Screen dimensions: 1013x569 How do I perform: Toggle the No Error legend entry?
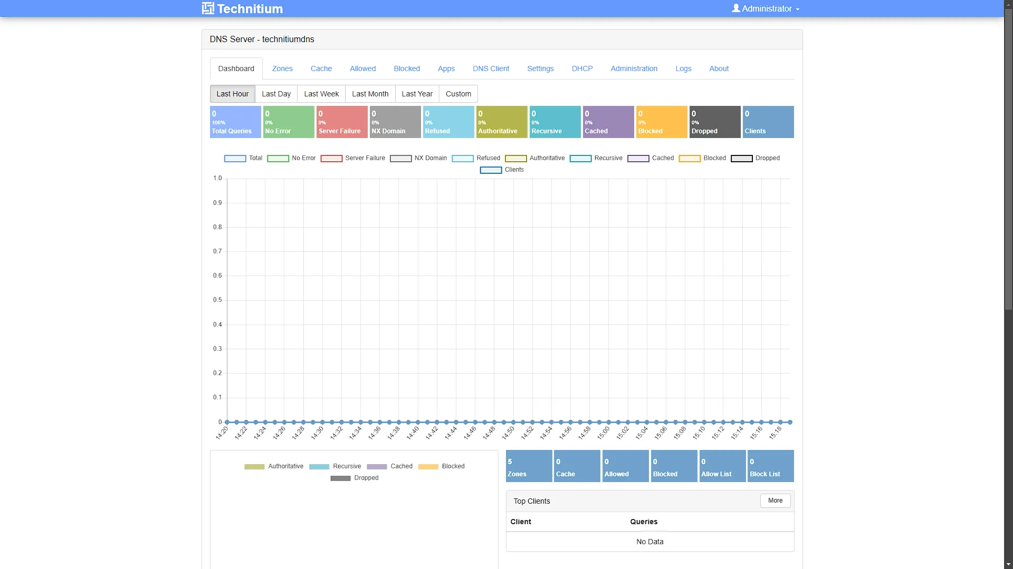point(291,158)
